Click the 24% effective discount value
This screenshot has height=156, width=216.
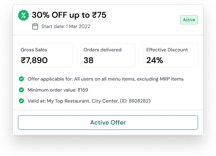[155, 60]
